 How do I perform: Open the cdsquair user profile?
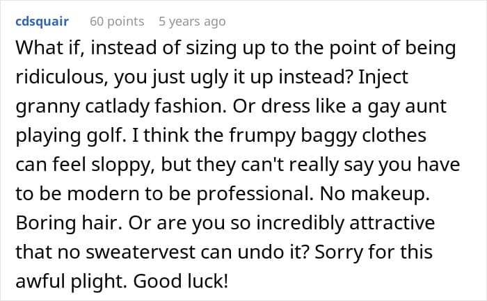(x=42, y=22)
